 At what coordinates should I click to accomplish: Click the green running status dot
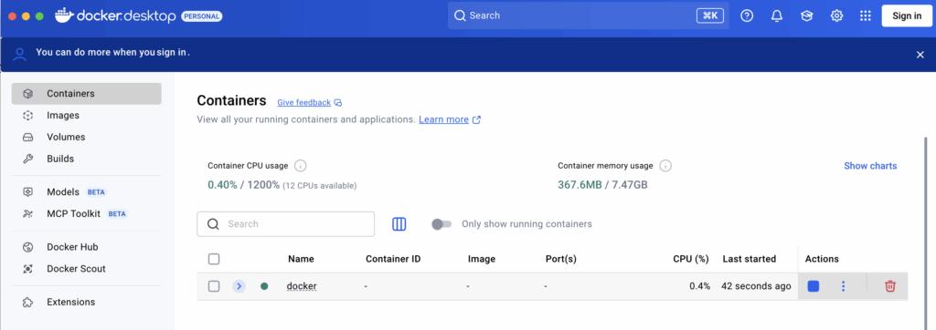[264, 286]
